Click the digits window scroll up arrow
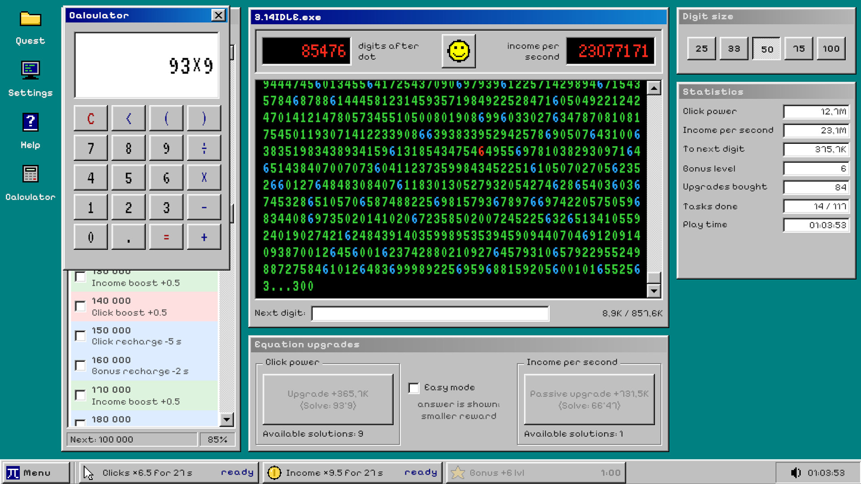The width and height of the screenshot is (861, 484). click(654, 88)
